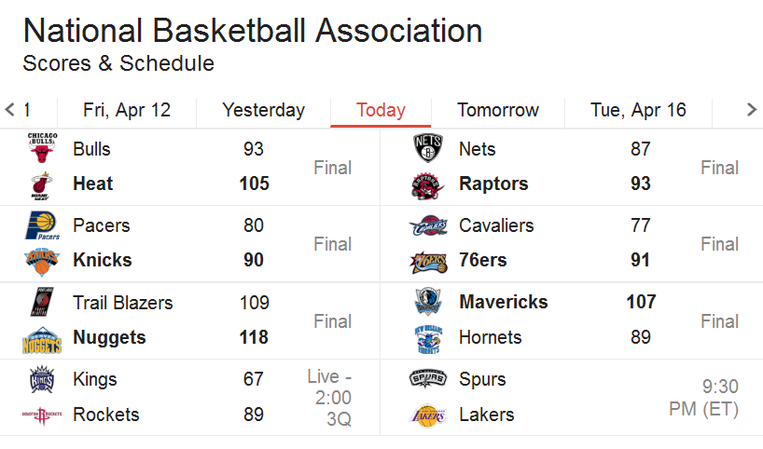The image size is (763, 449).
Task: Click the Toronto Raptors logo
Action: tap(427, 186)
